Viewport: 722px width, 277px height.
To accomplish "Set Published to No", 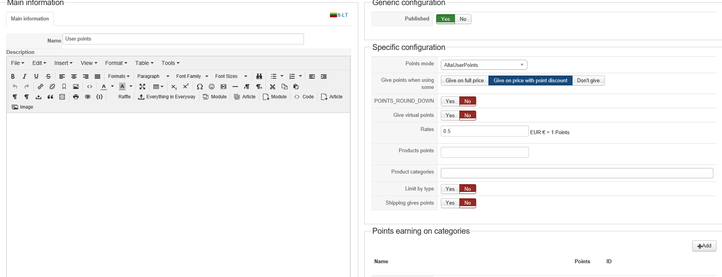I will coord(463,19).
